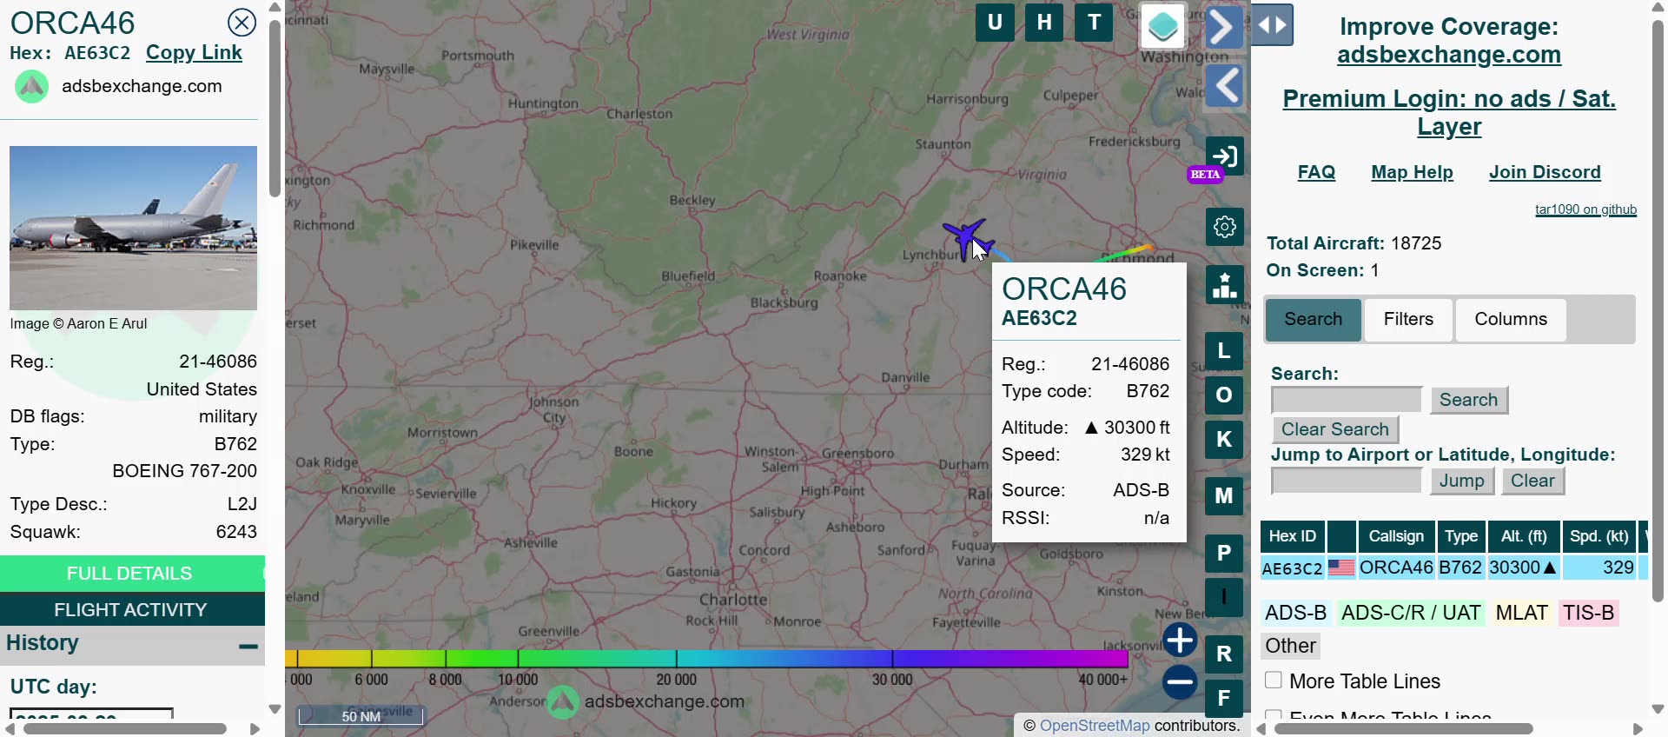The height and width of the screenshot is (737, 1668).
Task: Close the ORCA46 aircraft info panel
Action: [242, 23]
